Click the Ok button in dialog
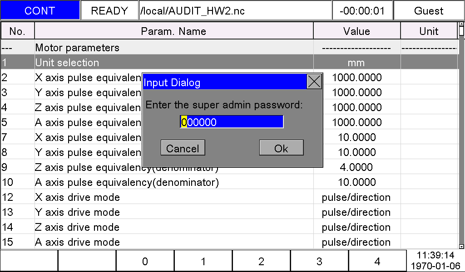 [x=281, y=148]
